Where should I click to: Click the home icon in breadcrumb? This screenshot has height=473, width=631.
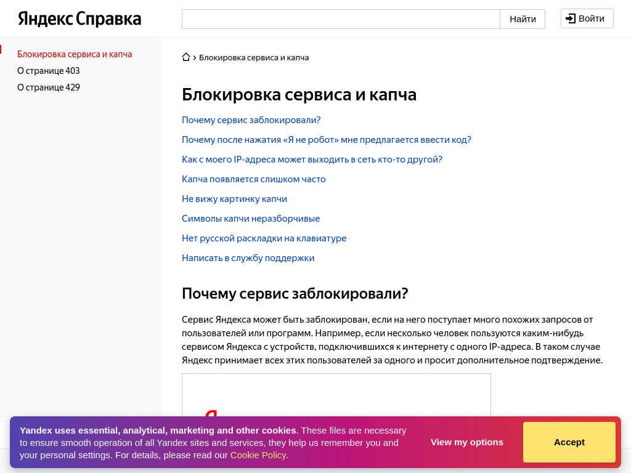pos(185,57)
